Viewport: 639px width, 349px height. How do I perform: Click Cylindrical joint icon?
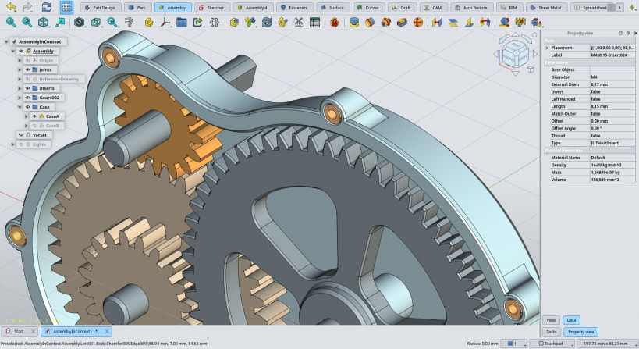pos(386,23)
